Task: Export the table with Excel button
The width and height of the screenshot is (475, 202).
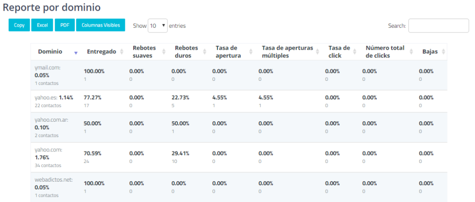Action: (42, 26)
